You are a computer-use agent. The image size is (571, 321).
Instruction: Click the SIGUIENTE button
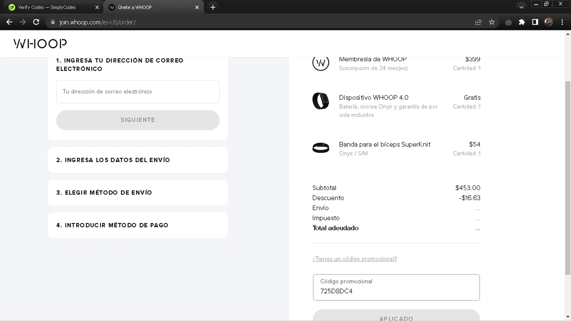[x=138, y=120]
